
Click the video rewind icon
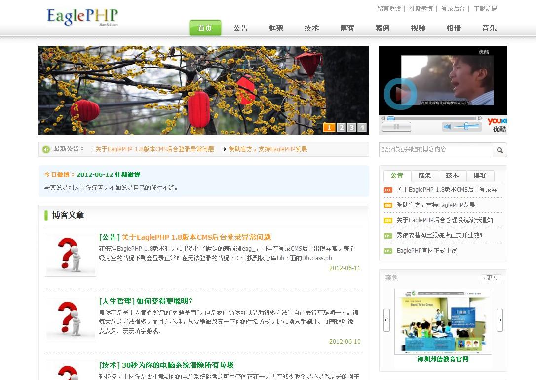click(x=383, y=118)
